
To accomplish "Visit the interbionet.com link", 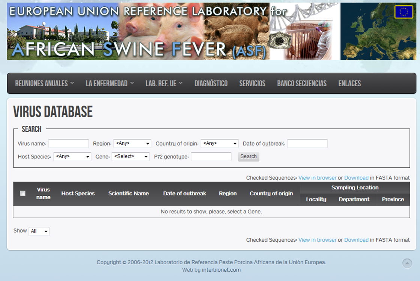I will pos(221,270).
